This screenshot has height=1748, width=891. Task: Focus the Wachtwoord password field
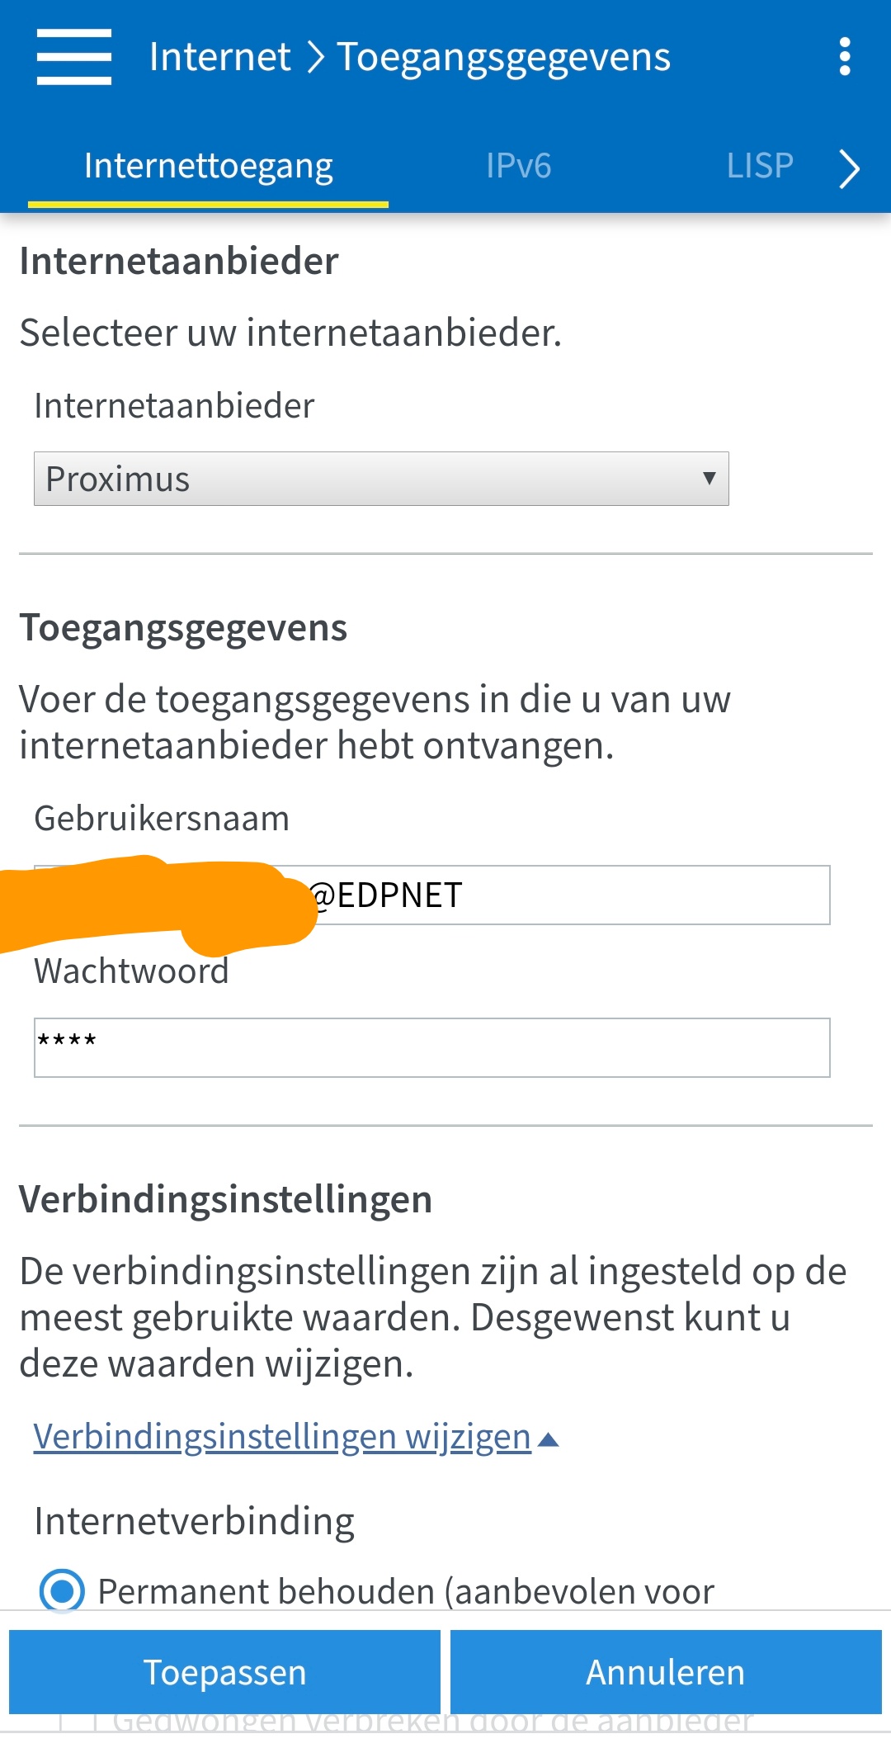(x=431, y=1047)
